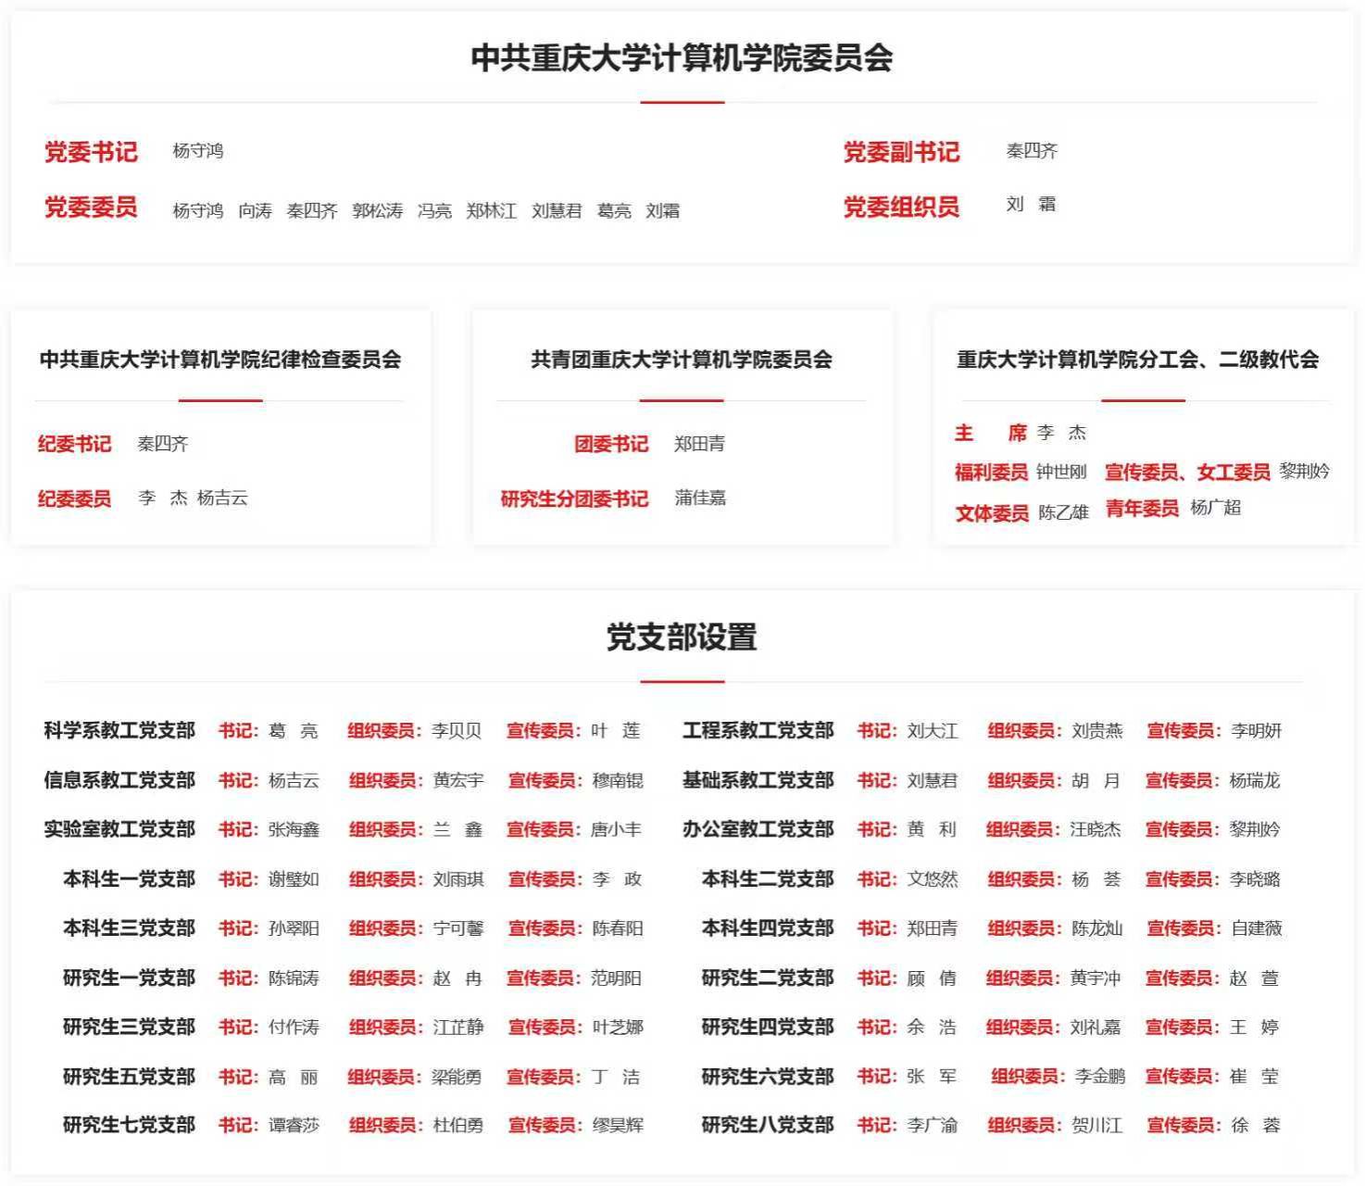
Task: Click the 中共重庆大学计算机学院委员会 main heading
Action: click(x=682, y=58)
